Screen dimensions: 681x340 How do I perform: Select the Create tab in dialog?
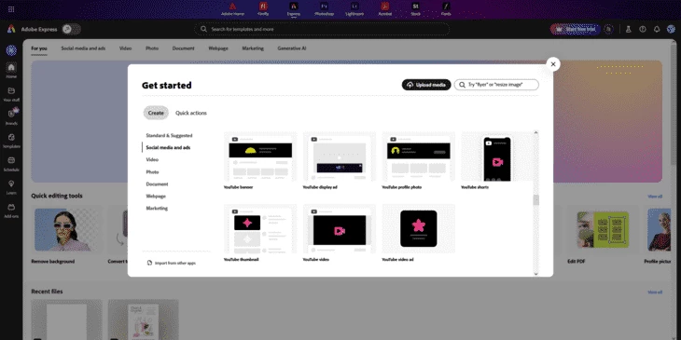pos(156,113)
